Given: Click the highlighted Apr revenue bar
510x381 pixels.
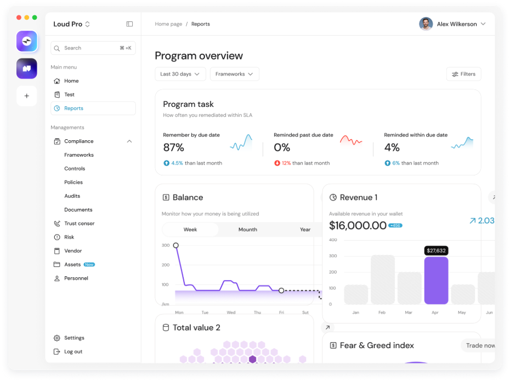Looking at the screenshot, I should (436, 280).
